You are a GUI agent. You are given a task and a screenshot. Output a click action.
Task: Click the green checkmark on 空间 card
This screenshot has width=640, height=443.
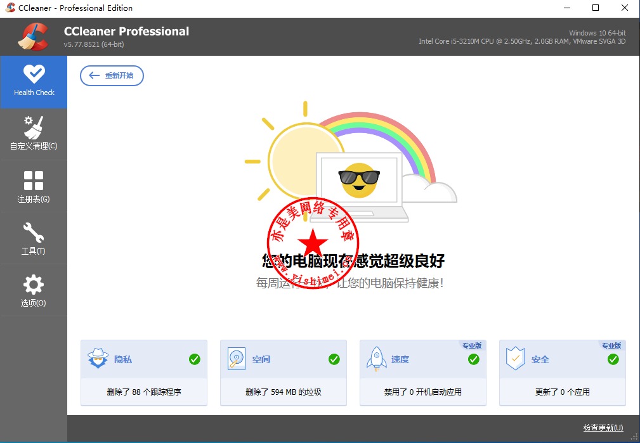[x=334, y=359]
